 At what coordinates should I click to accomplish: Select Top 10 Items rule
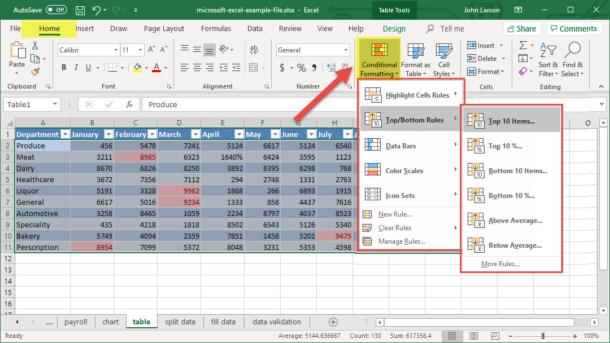tap(511, 121)
